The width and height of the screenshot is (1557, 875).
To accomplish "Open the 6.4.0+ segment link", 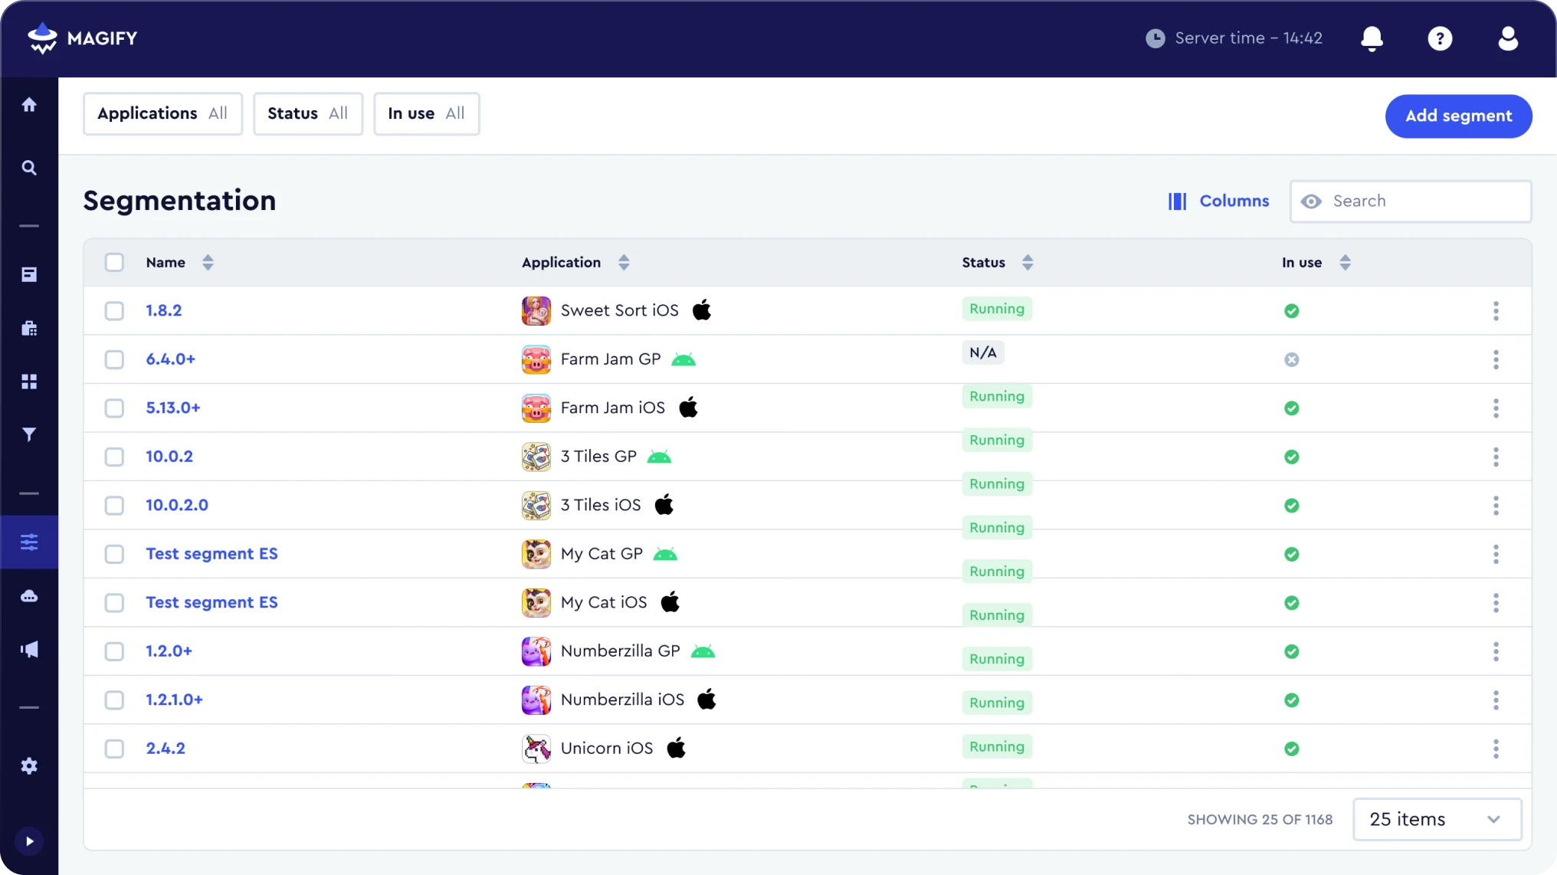I will 170,359.
